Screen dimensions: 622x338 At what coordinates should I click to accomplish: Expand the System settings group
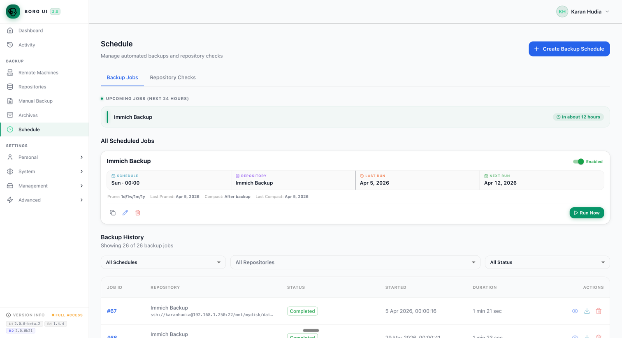click(44, 171)
